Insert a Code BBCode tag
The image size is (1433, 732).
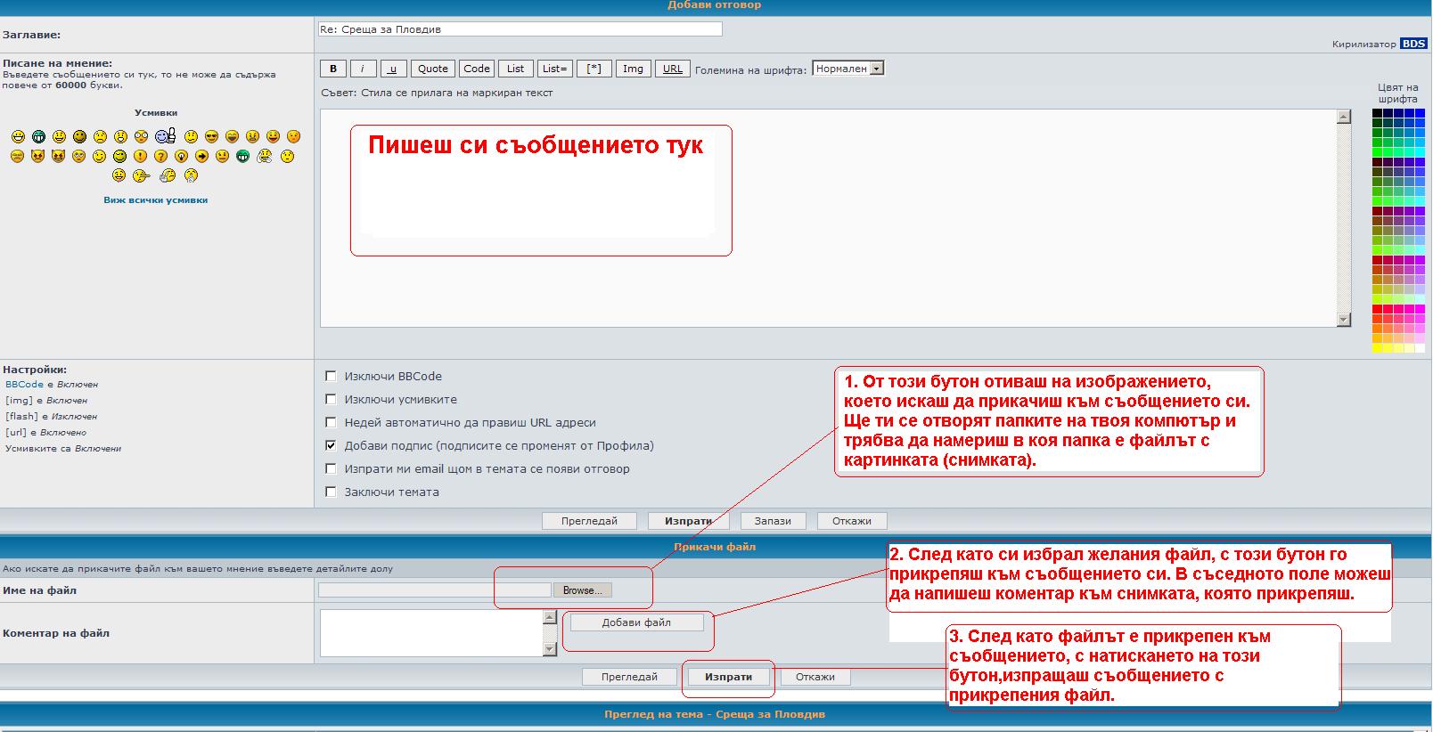477,69
